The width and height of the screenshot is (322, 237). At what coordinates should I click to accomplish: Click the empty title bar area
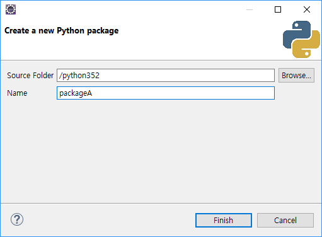tap(130, 9)
